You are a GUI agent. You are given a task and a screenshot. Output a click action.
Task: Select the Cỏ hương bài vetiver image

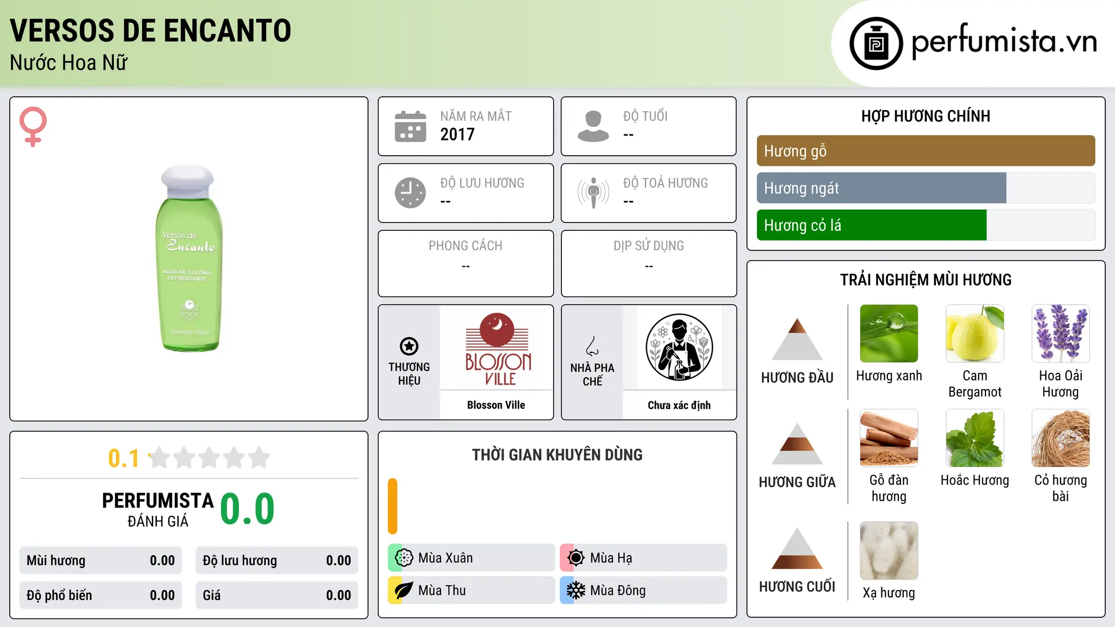coord(1061,438)
